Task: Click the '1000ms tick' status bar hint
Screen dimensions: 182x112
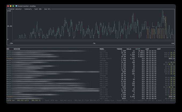Action: [109, 100]
